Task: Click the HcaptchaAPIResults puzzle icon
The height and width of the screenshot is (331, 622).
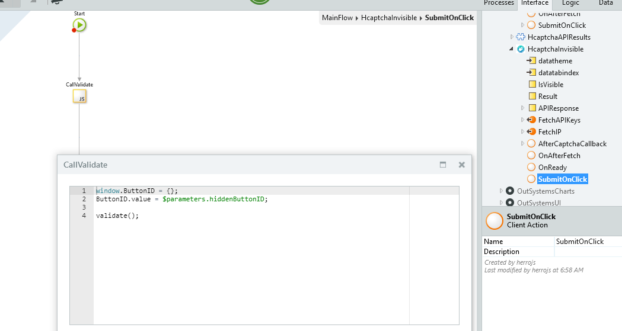Action: click(520, 37)
